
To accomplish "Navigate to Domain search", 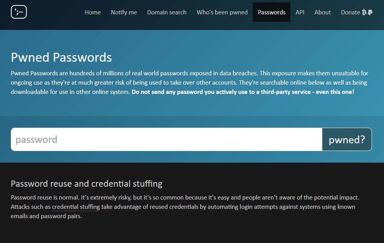I will (x=167, y=12).
